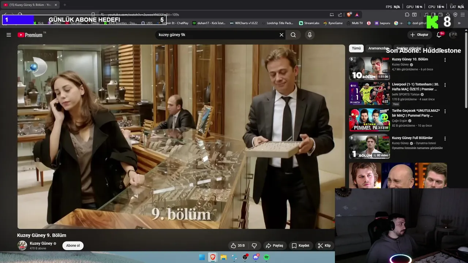This screenshot has width=468, height=263.
Task: Open the duhan17 Kick İstat bookmark
Action: click(209, 23)
